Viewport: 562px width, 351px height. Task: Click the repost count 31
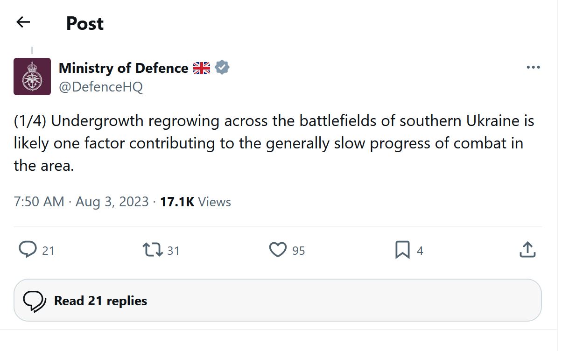[x=173, y=251]
